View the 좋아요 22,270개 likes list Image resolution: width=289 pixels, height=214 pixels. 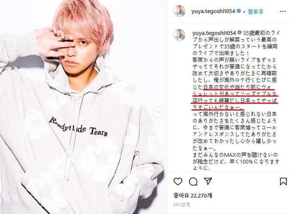(193, 195)
